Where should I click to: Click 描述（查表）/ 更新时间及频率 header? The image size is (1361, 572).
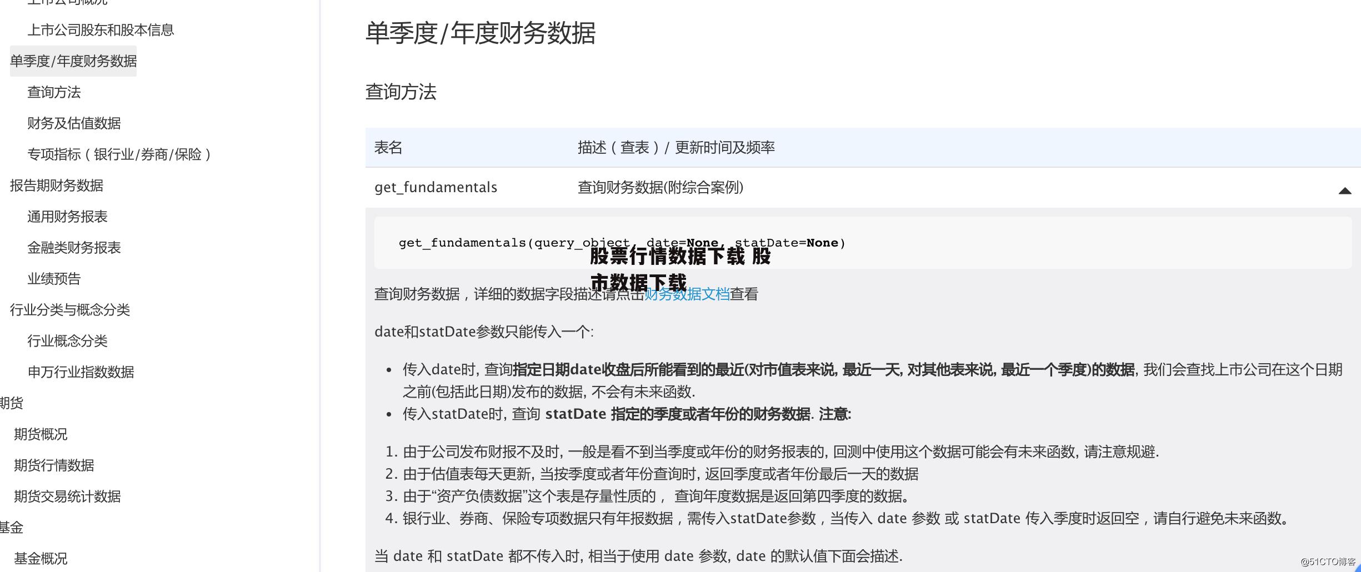click(676, 148)
